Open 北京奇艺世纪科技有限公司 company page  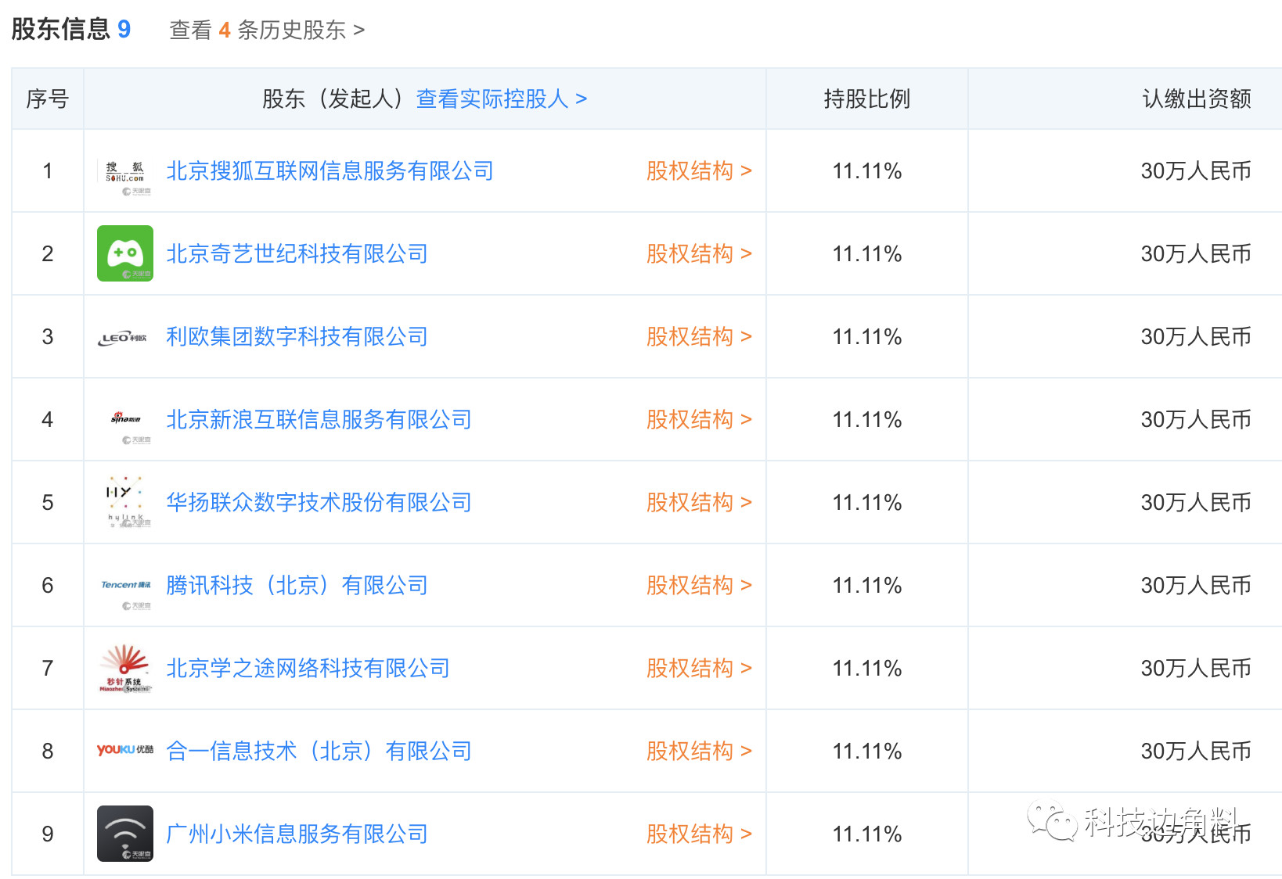tap(297, 253)
